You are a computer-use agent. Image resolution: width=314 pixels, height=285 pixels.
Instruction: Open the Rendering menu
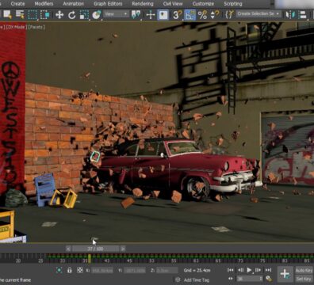pyautogui.click(x=143, y=4)
